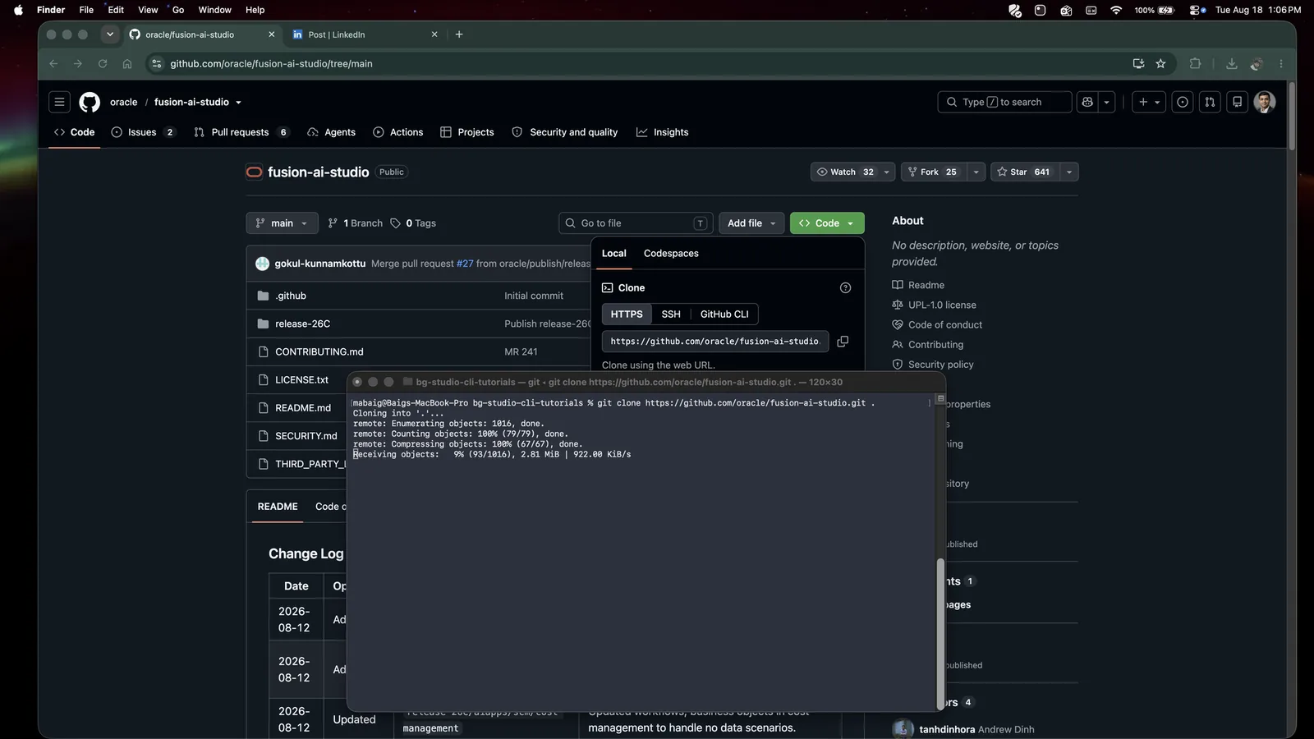Copy the HTTPS clone URL
The height and width of the screenshot is (739, 1314).
pos(843,342)
